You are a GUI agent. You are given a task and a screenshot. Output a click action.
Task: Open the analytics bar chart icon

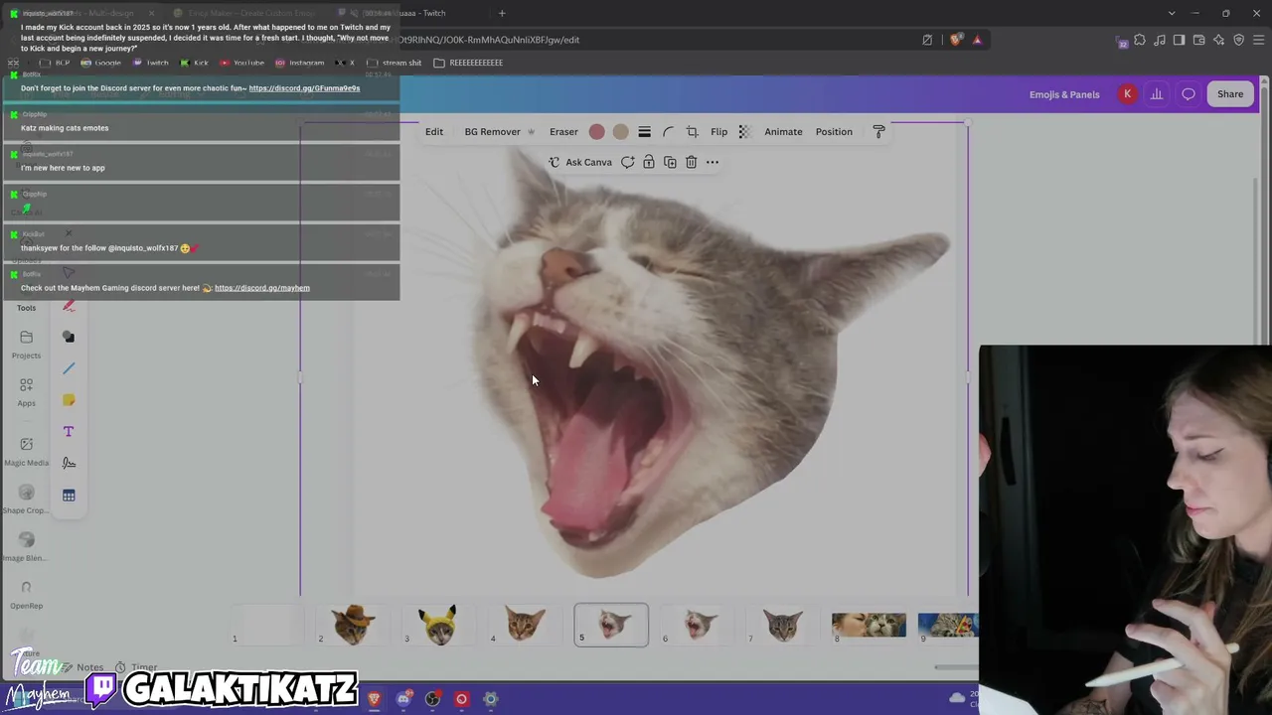point(1157,94)
